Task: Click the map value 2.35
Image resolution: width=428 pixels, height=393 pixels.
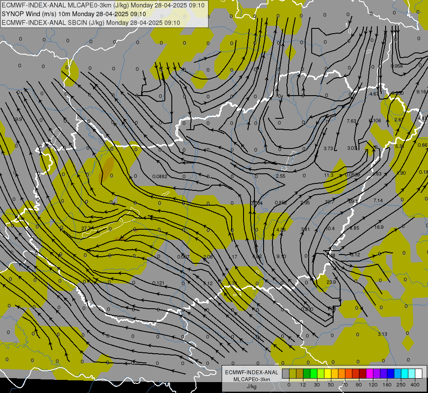Action: 305,202
